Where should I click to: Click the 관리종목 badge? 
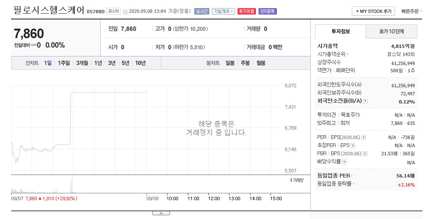click(x=268, y=12)
